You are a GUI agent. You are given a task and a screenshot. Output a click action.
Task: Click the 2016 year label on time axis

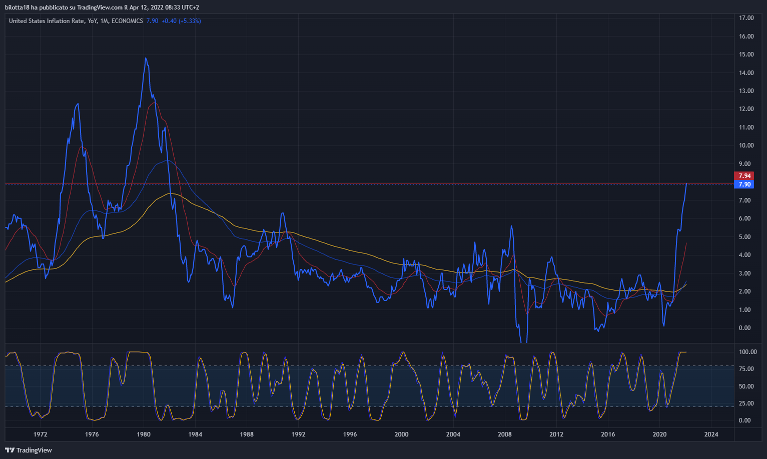[x=608, y=434]
